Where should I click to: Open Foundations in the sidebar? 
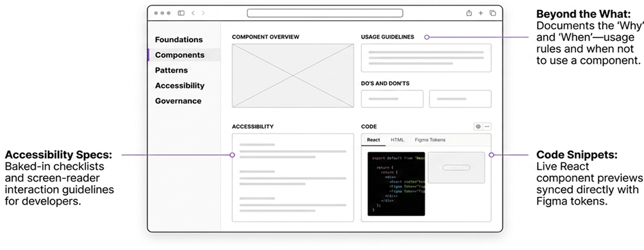pyautogui.click(x=178, y=40)
